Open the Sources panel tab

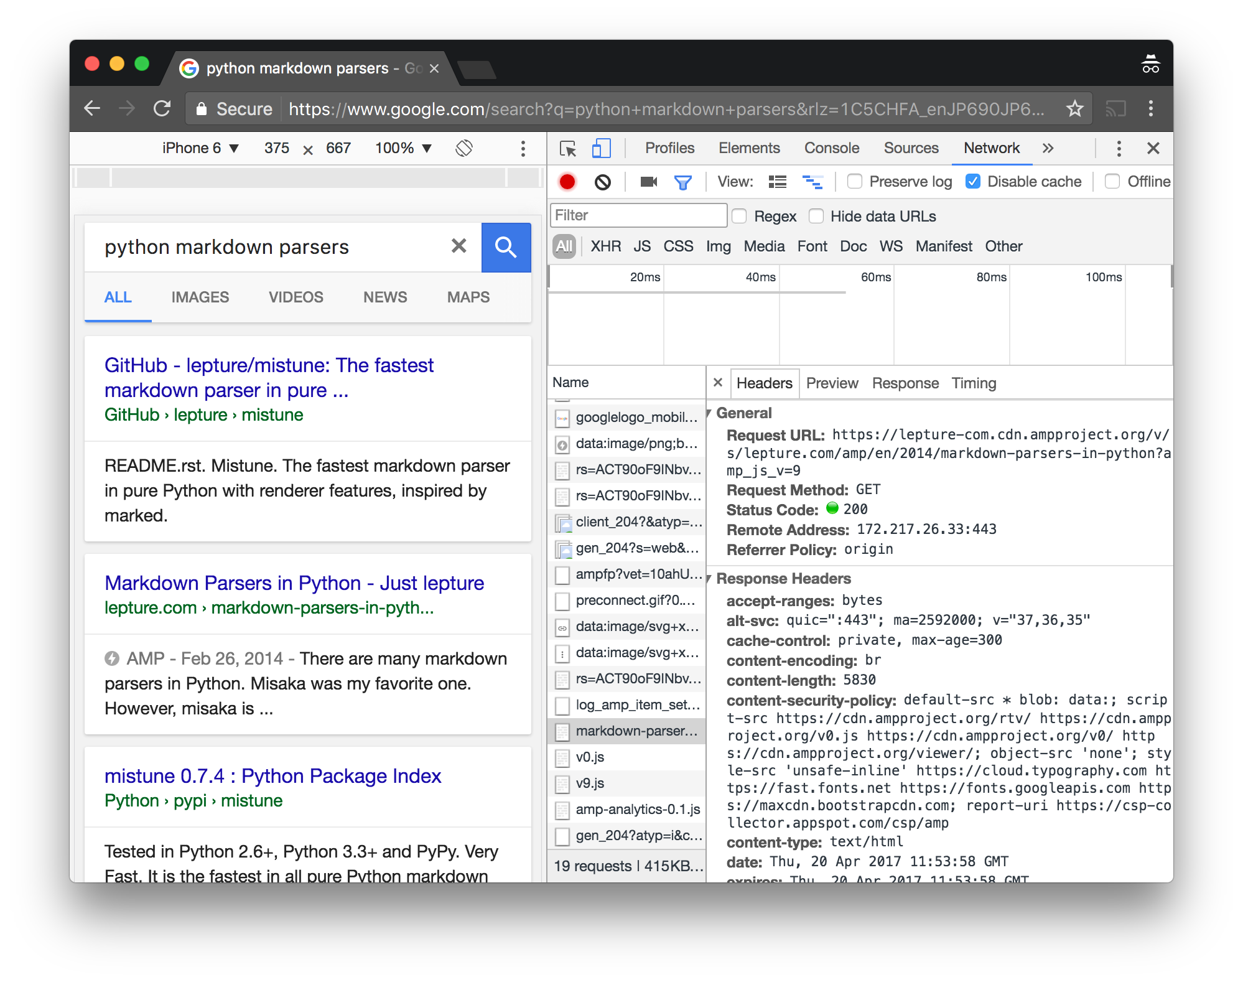pyautogui.click(x=911, y=148)
